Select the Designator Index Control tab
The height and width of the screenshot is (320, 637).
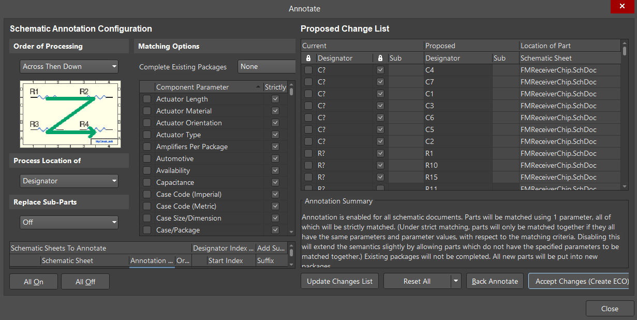tap(223, 248)
